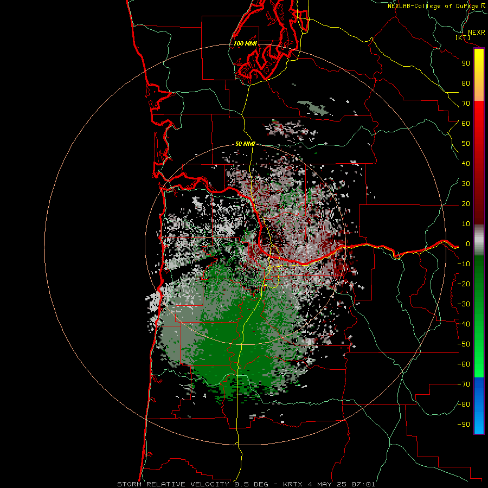Click the "STORM RELATIVE VELOCITY" caption text
The height and width of the screenshot is (488, 488).
pyautogui.click(x=173, y=484)
